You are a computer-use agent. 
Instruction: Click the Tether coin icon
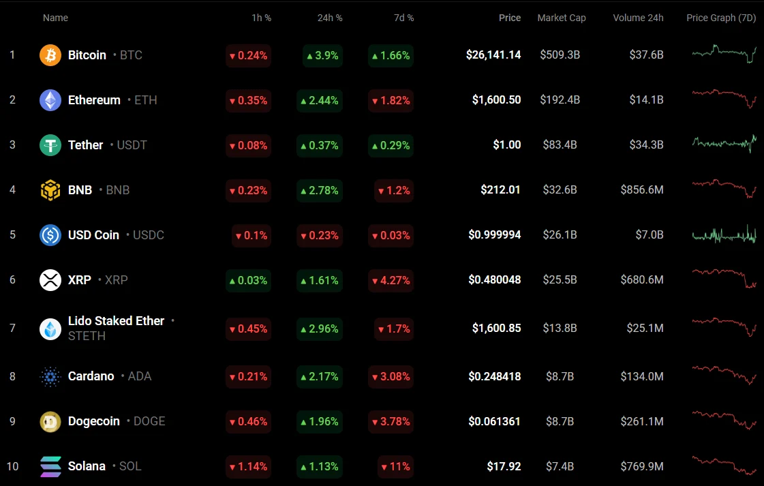[50, 145]
